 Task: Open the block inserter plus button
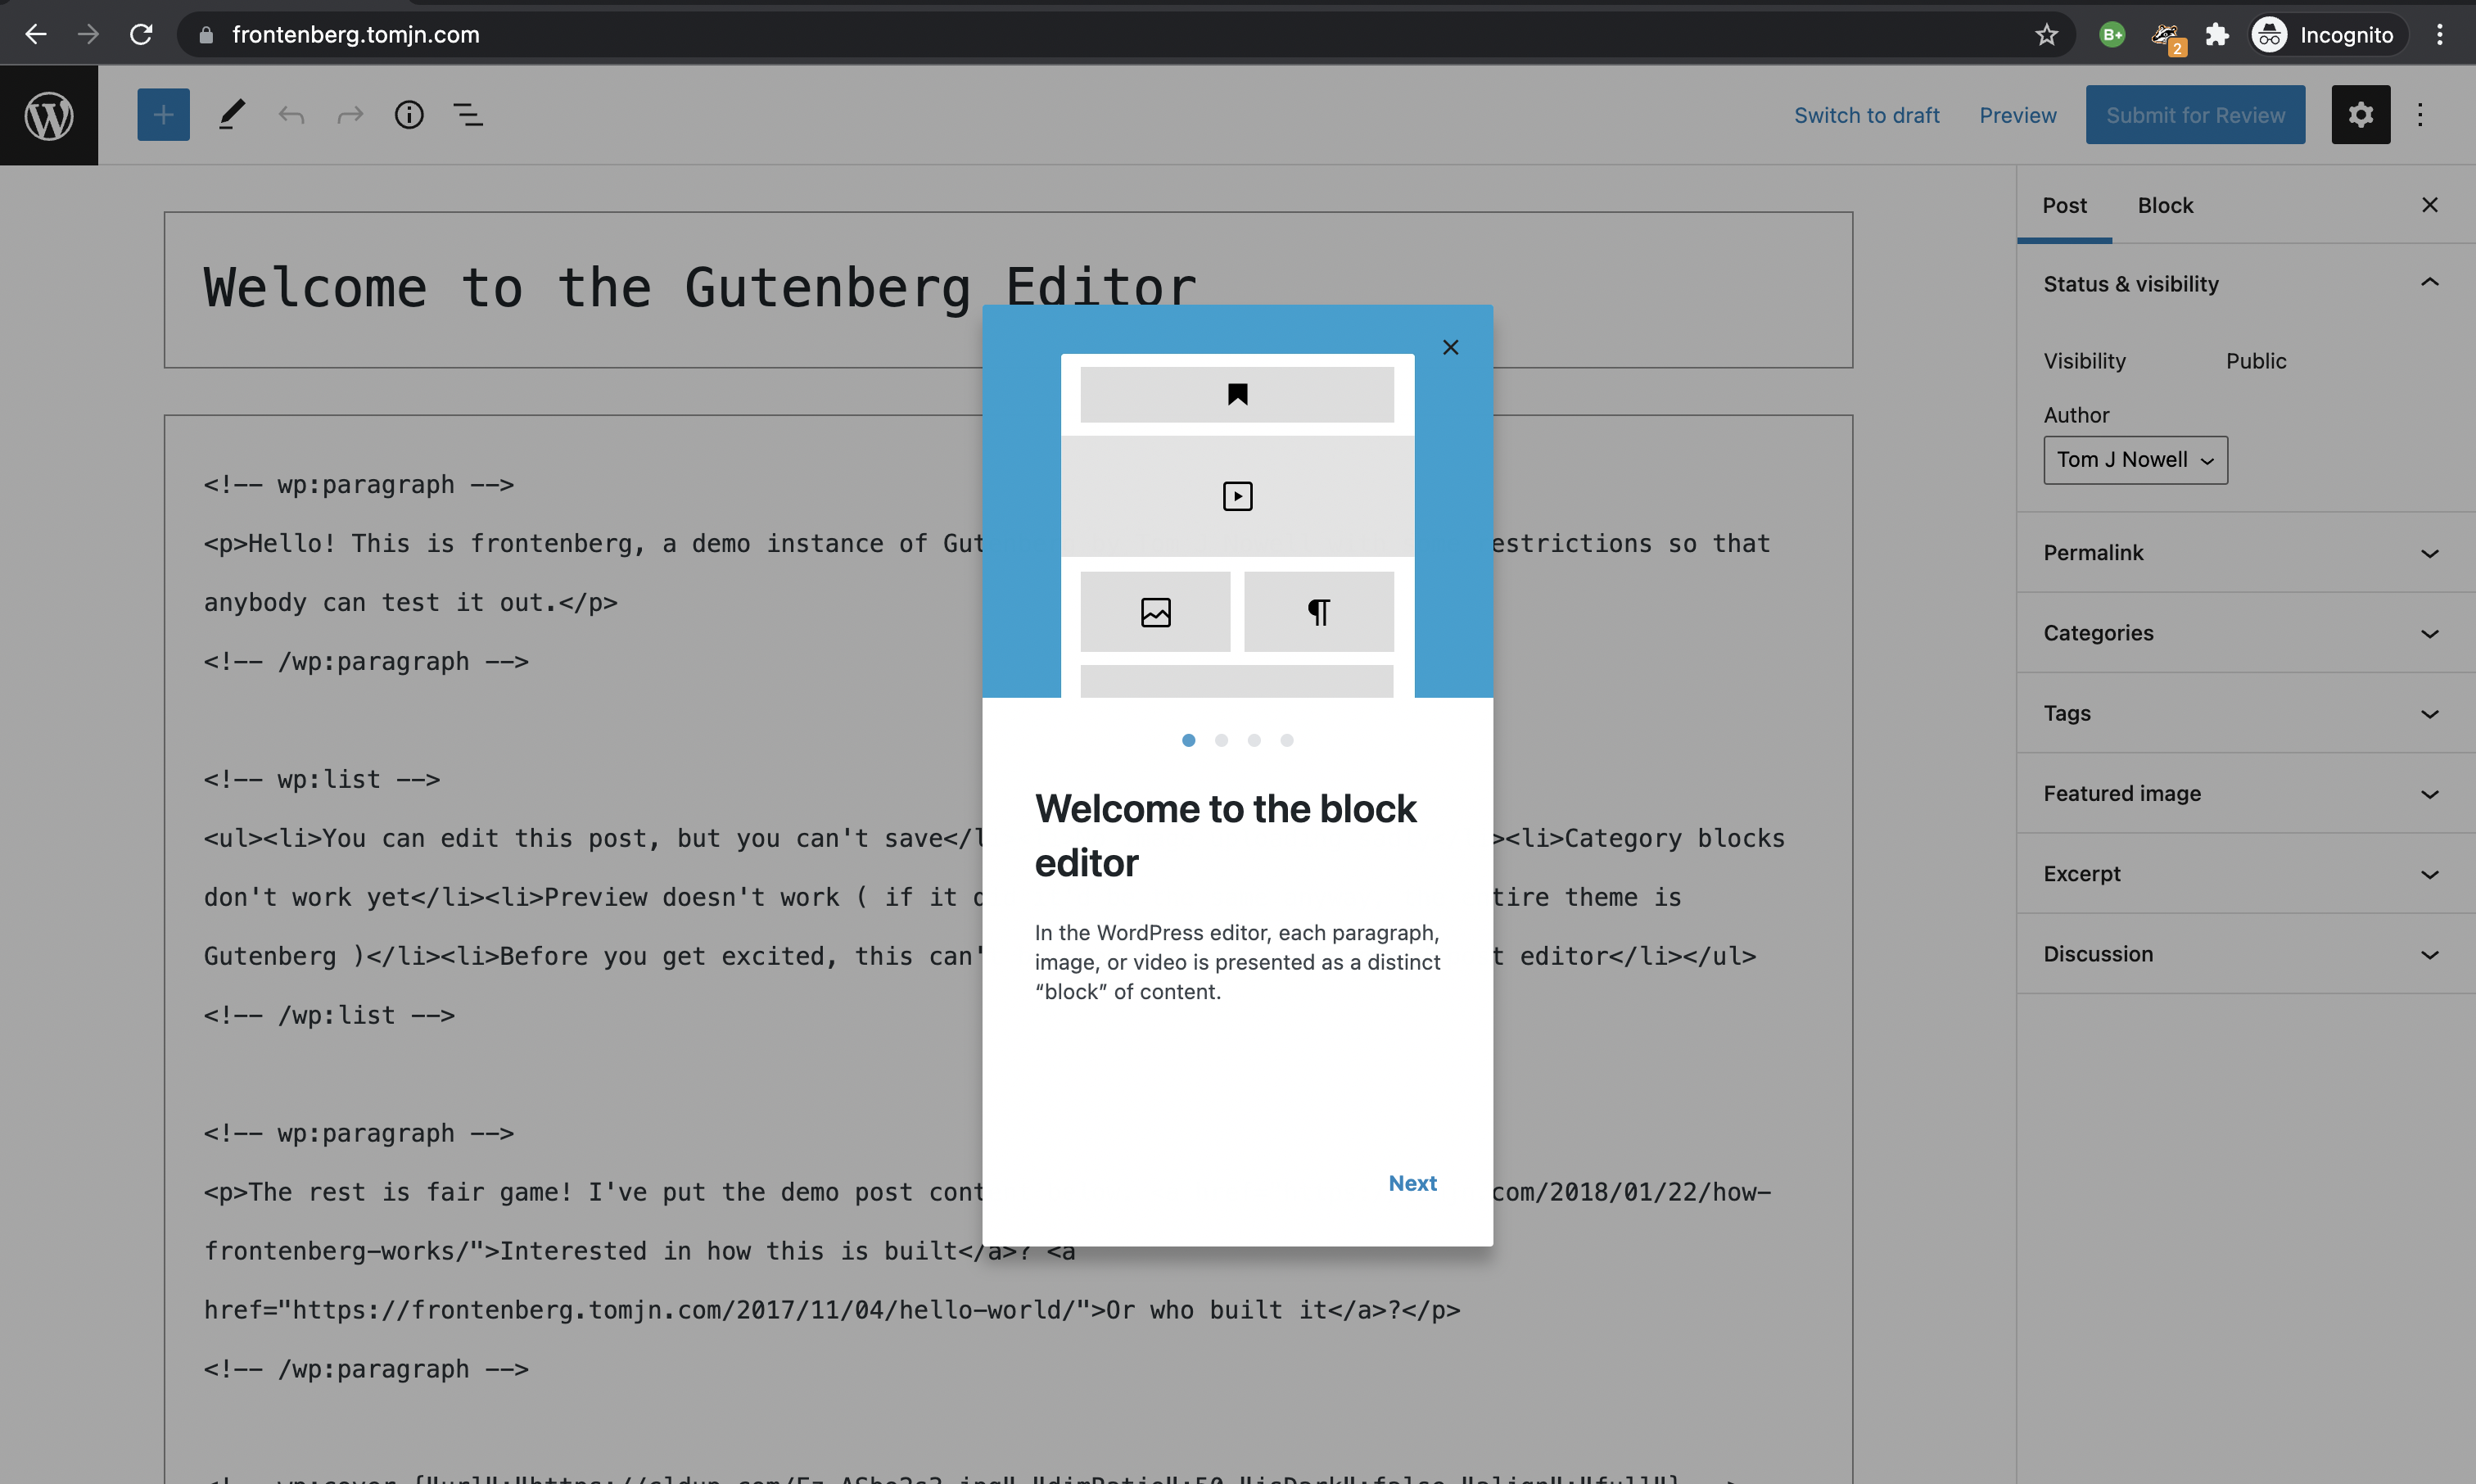coord(163,115)
